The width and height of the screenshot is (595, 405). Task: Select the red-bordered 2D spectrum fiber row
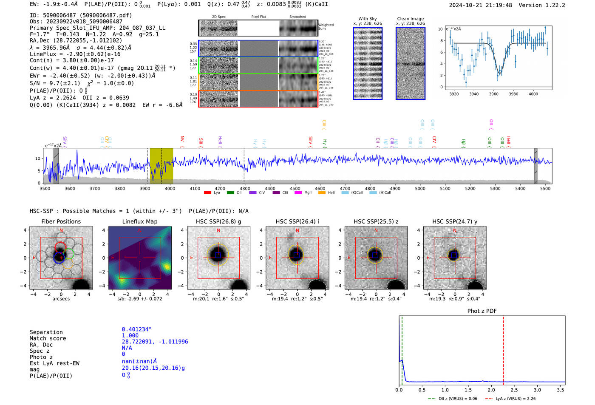(258, 99)
